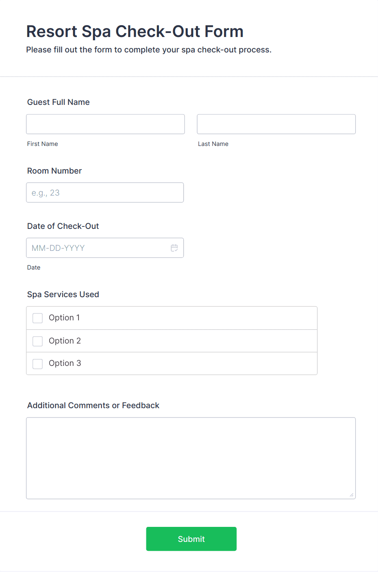
Task: Enable the Option 3 checkbox
Action: coord(38,363)
